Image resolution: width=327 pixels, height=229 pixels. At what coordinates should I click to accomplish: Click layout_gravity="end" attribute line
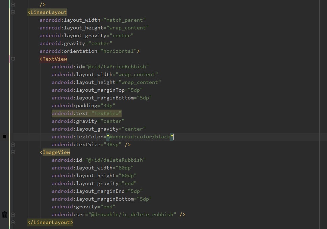point(94,183)
